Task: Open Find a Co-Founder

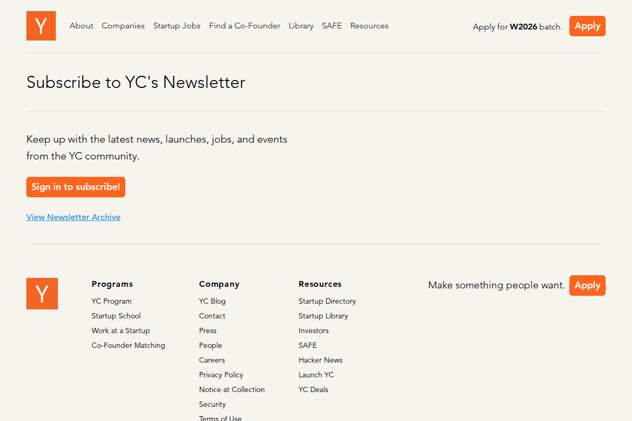Action: 244,25
